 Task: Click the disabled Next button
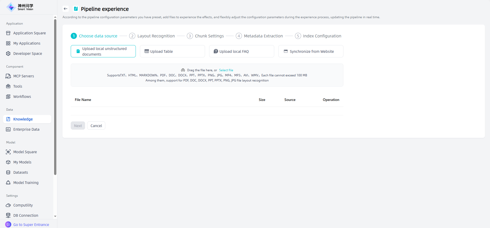(78, 126)
